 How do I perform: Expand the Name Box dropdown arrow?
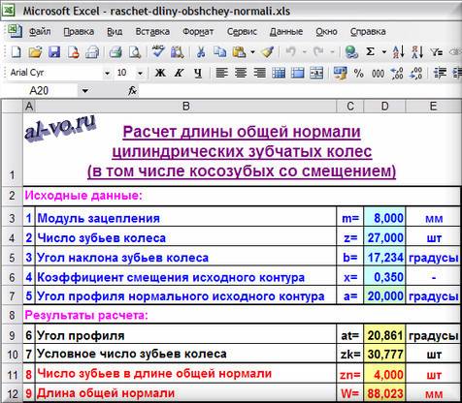tap(84, 91)
